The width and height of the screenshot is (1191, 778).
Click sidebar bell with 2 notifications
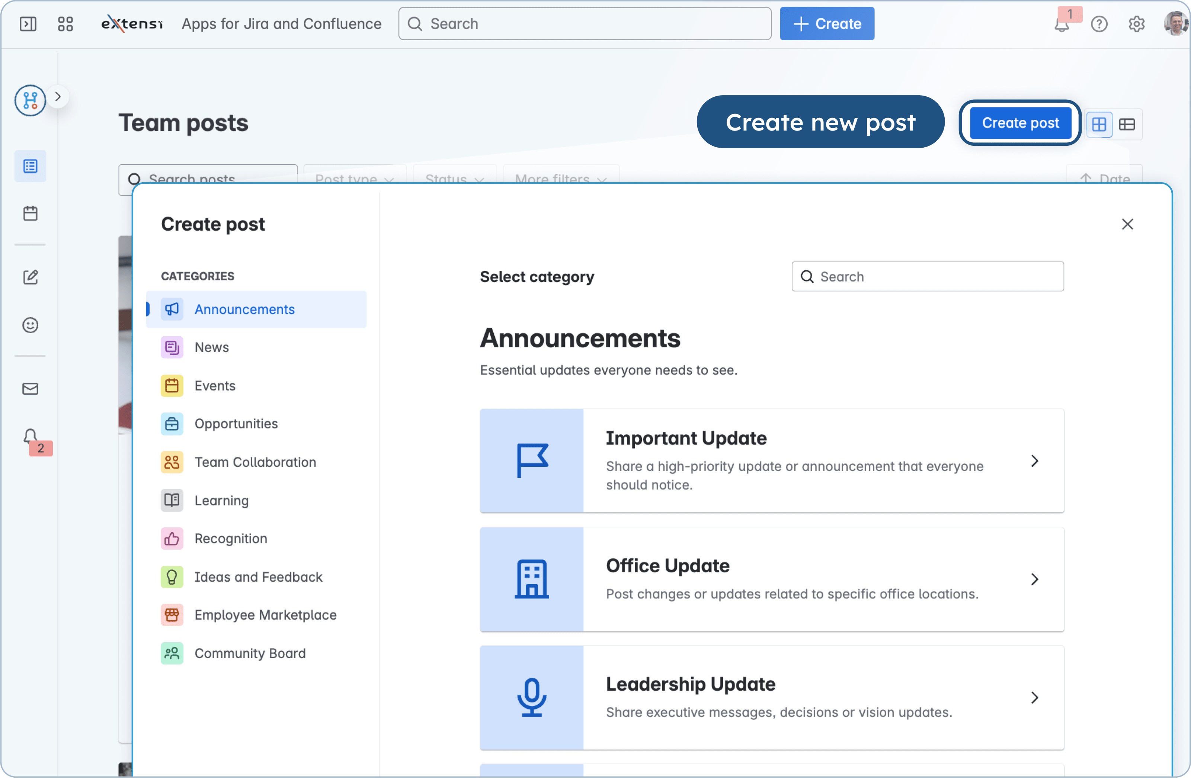click(31, 437)
